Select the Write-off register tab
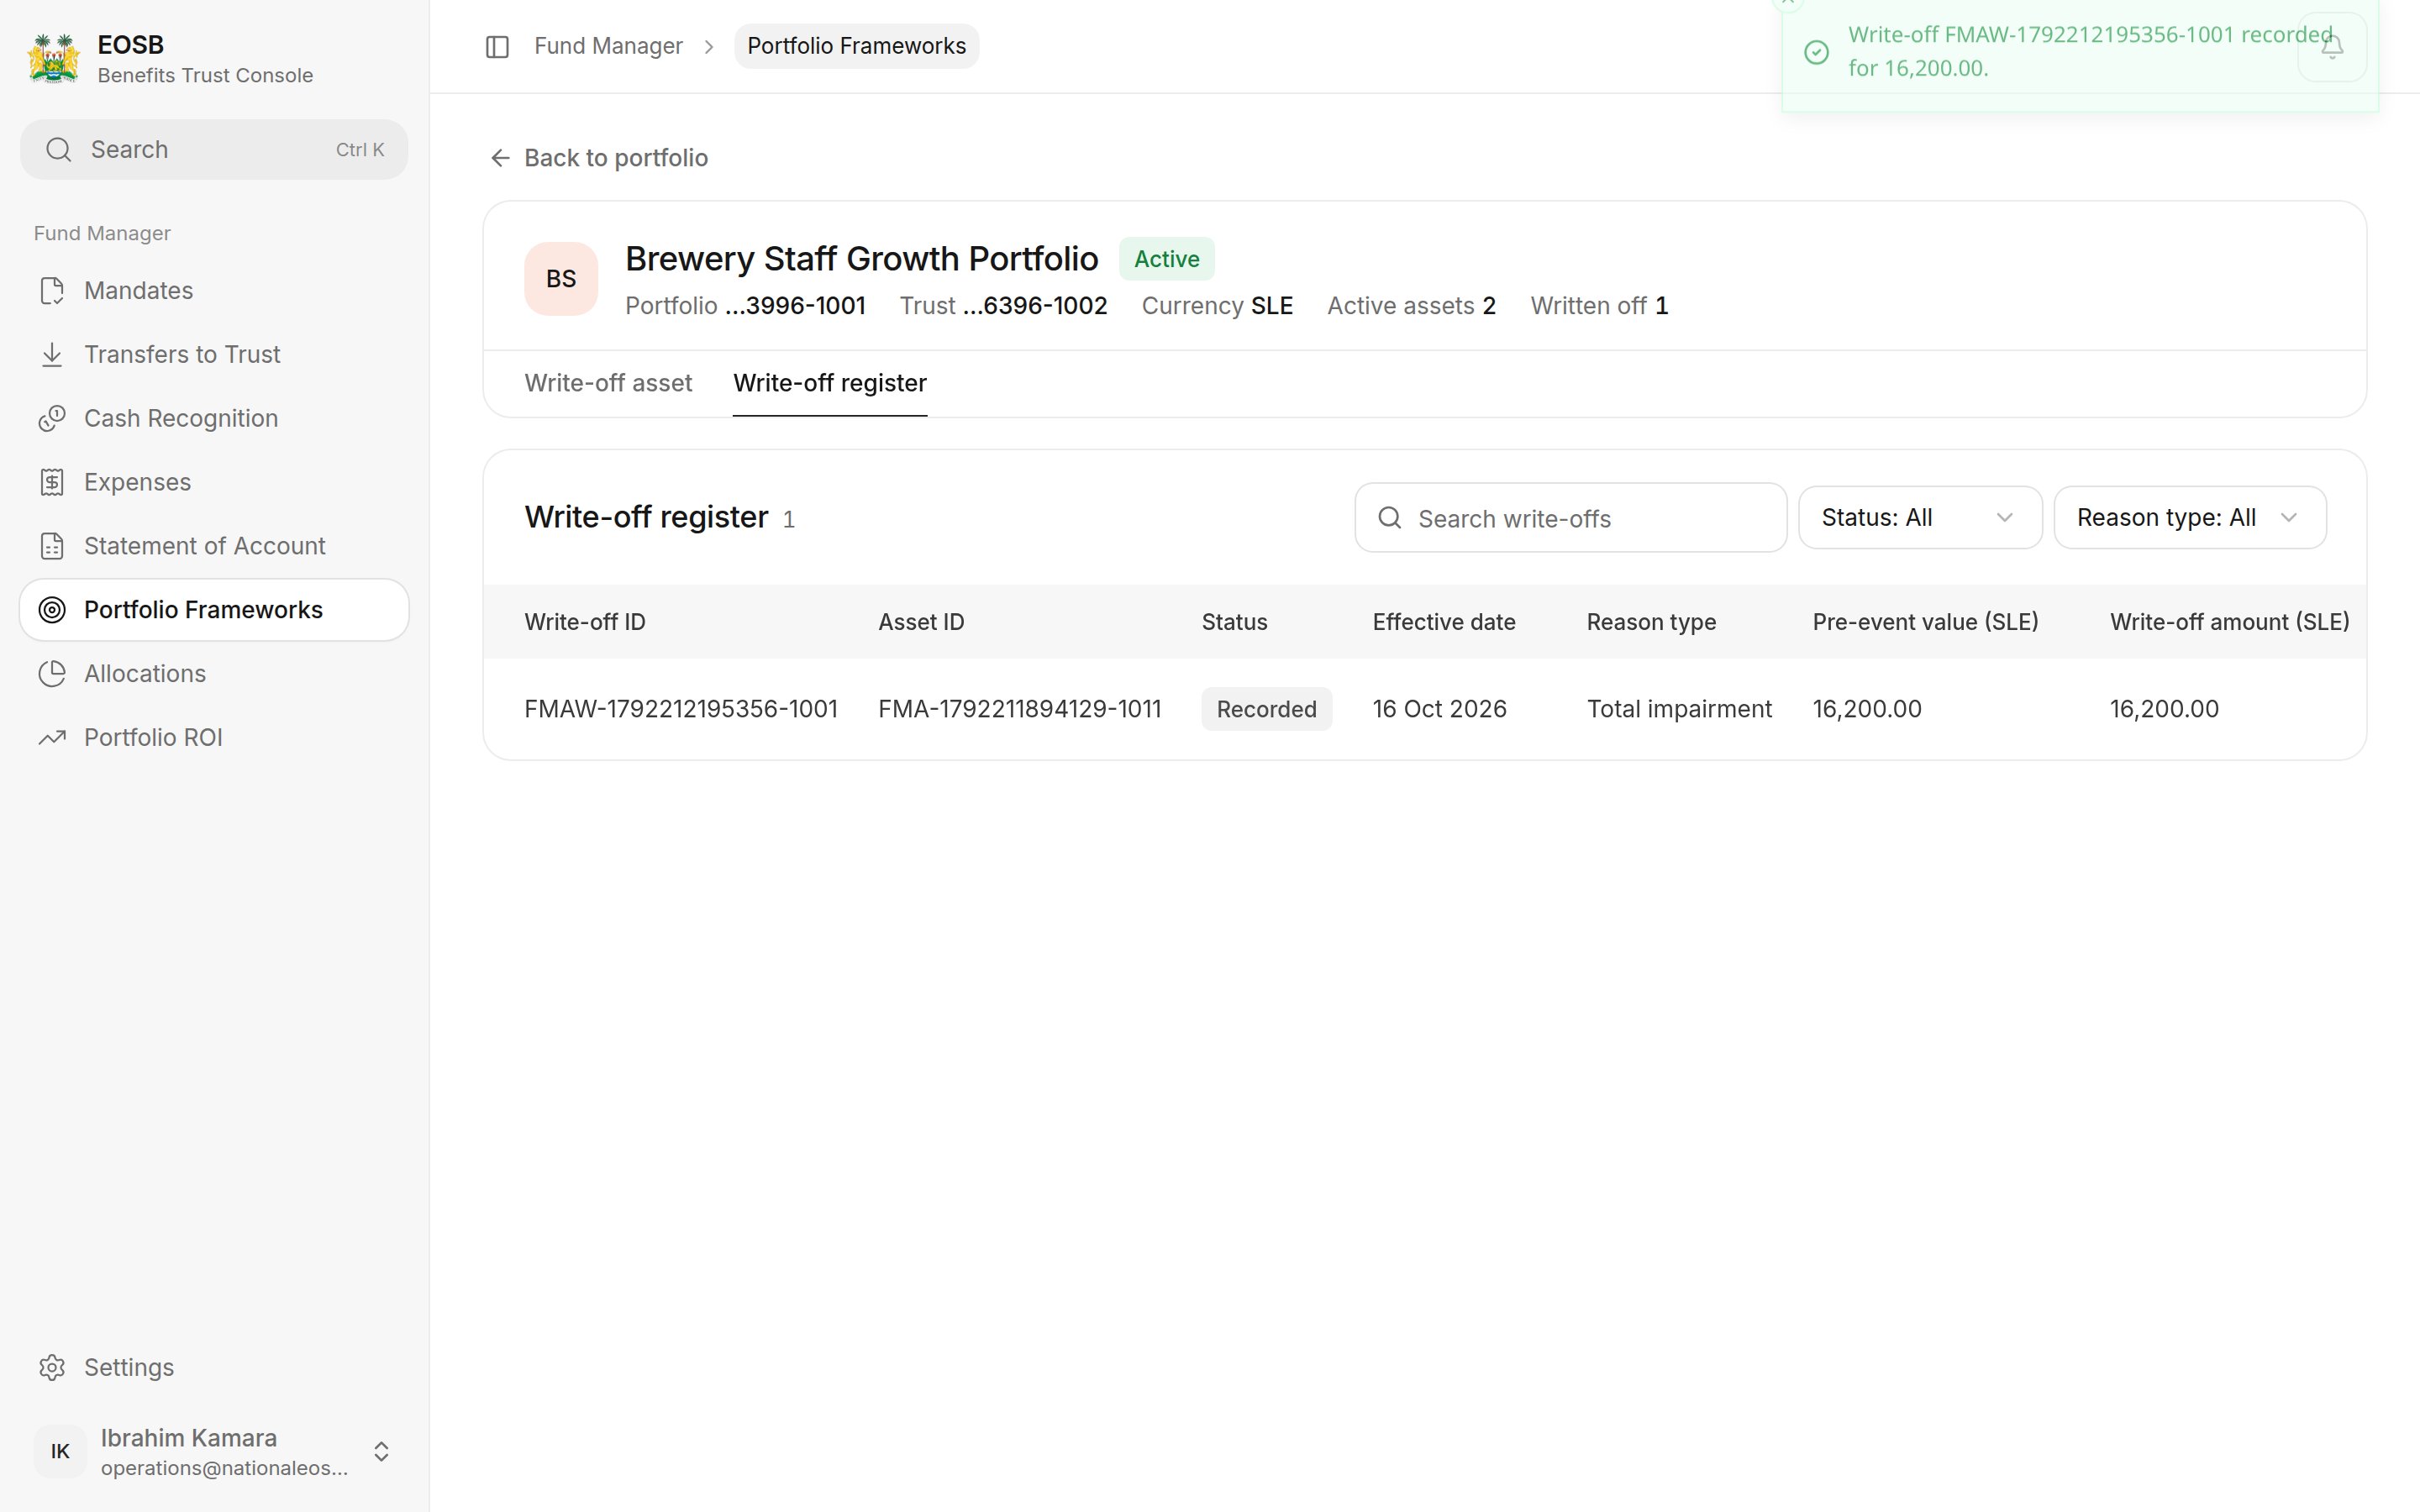Viewport: 2420px width, 1512px height. point(830,383)
